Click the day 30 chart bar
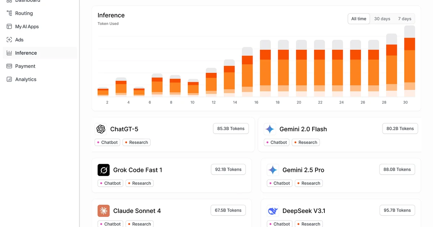Image resolution: width=433 pixels, height=227 pixels. pyautogui.click(x=410, y=61)
